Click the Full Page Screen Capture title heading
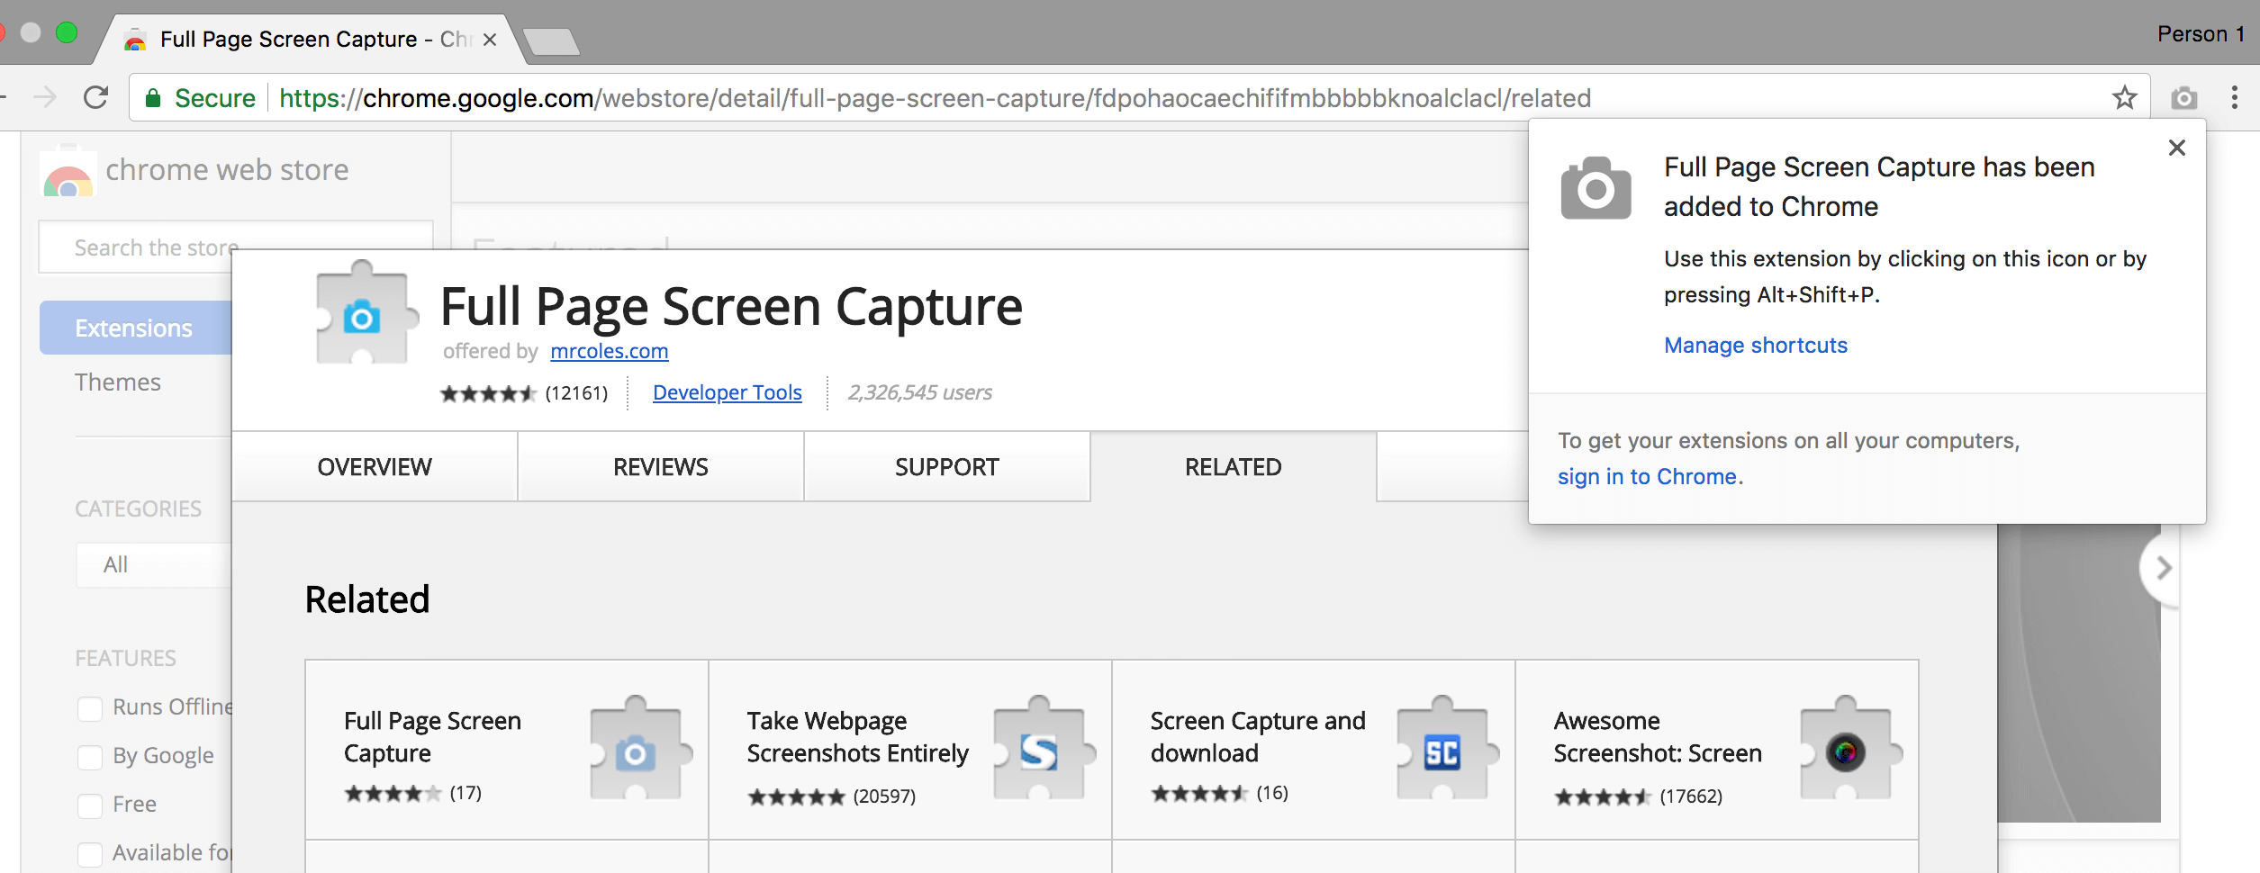The width and height of the screenshot is (2260, 873). pyautogui.click(x=731, y=307)
